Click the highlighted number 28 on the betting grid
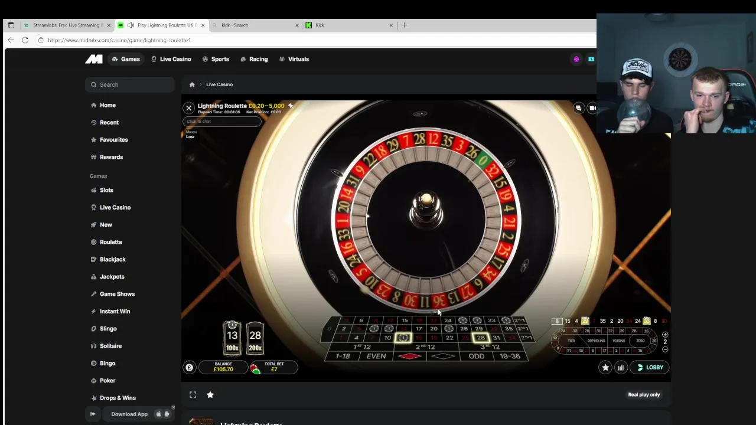The image size is (756, 425). [x=481, y=338]
